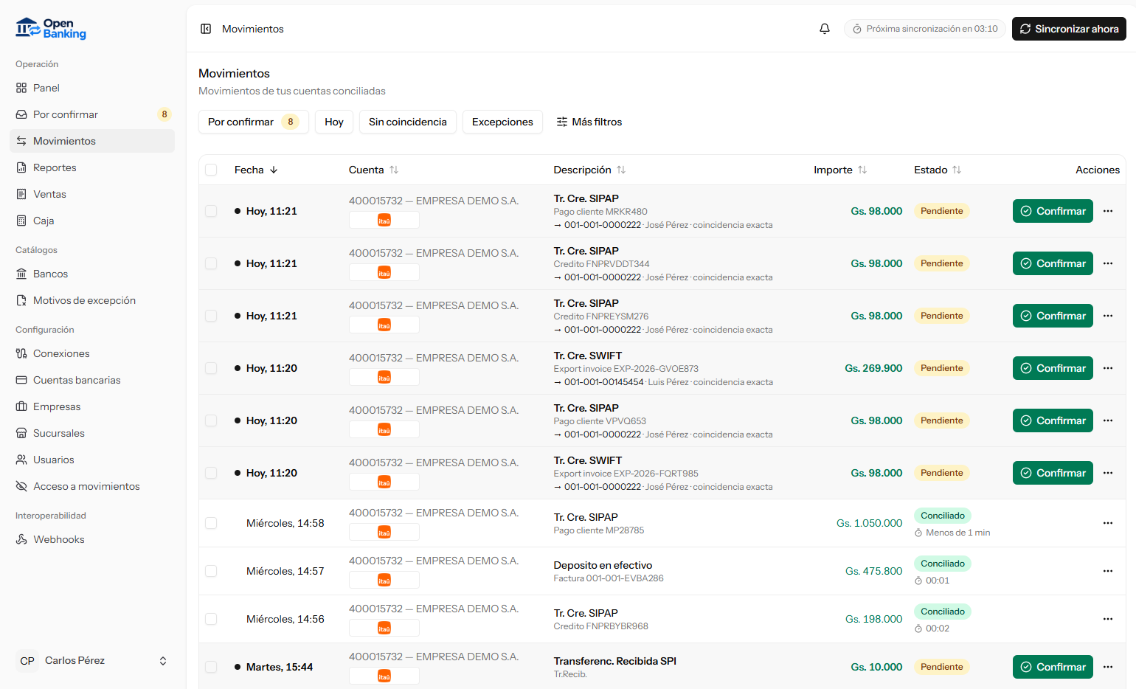The height and width of the screenshot is (689, 1136).
Task: Check the FNPRVDDT344 row checkbox
Action: (211, 263)
